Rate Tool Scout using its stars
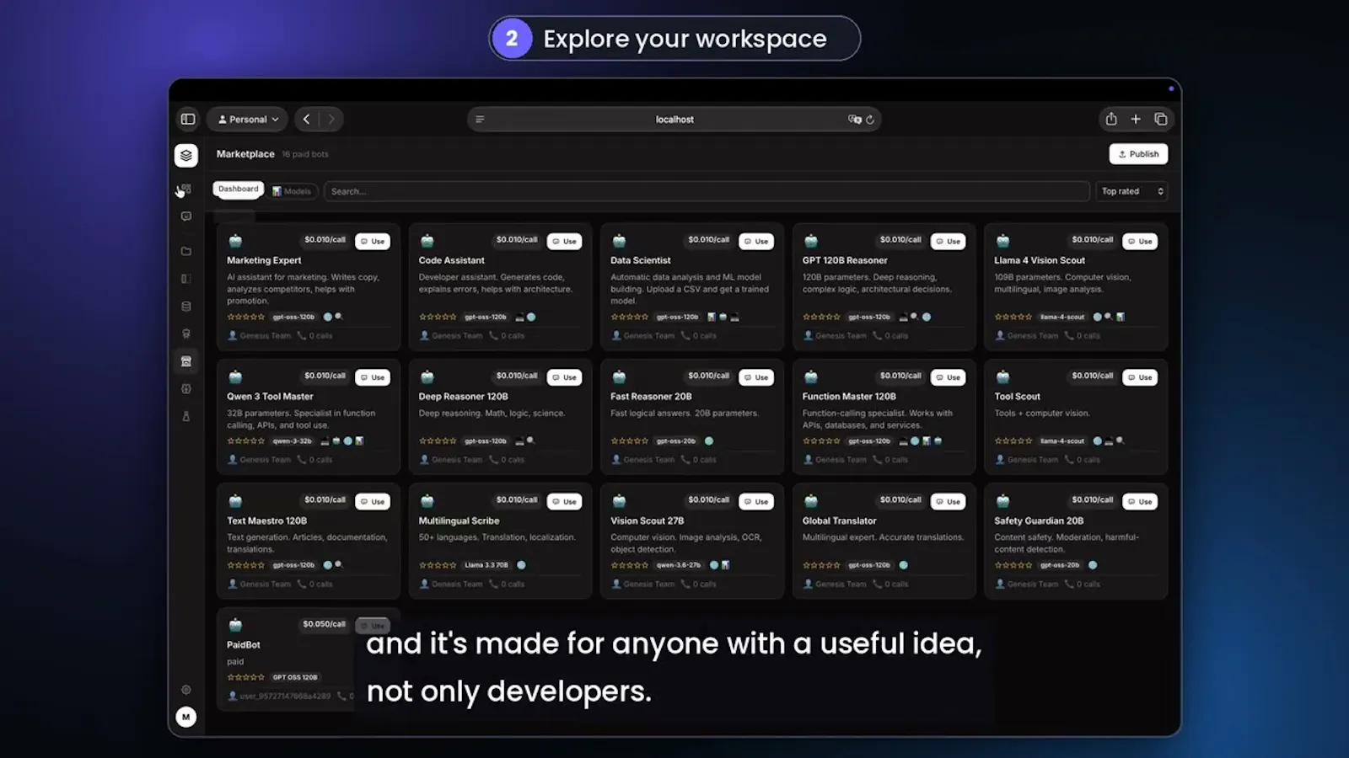This screenshot has height=758, width=1349. tap(1013, 440)
